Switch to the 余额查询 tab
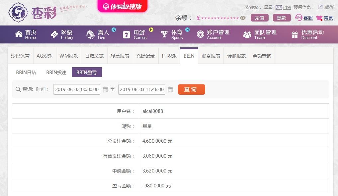 coord(262,56)
